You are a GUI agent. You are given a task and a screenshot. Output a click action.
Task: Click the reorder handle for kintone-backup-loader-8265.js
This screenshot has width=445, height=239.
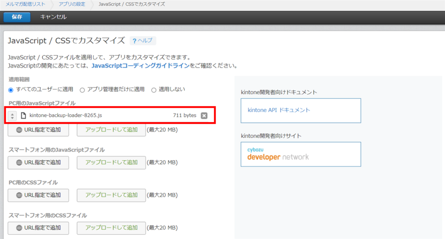point(12,116)
